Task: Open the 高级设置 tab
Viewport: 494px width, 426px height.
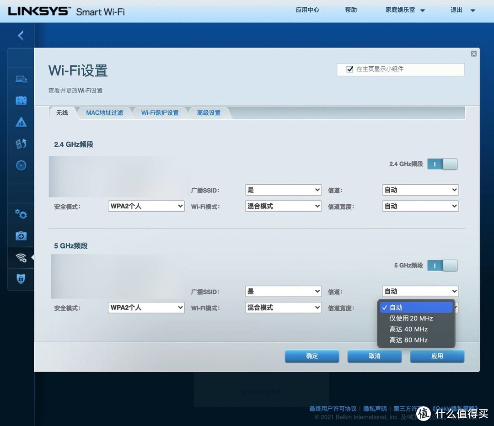Action: tap(209, 112)
